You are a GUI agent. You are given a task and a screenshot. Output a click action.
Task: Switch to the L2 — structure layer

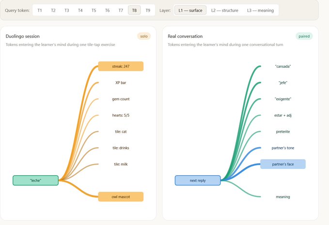point(224,10)
